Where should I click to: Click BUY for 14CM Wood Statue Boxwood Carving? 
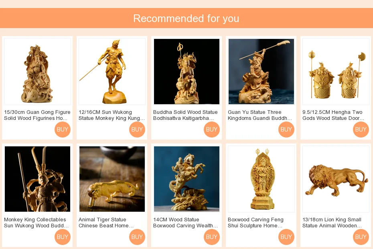(212, 237)
